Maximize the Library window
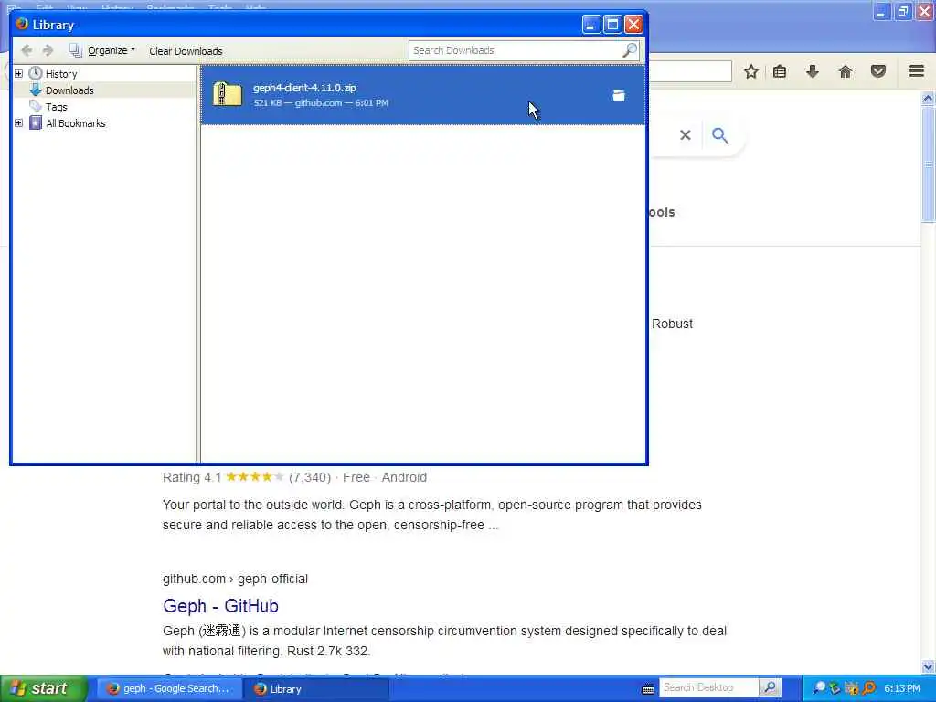 (x=612, y=25)
